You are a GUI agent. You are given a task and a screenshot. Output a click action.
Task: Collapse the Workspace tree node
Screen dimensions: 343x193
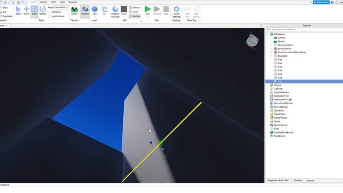[x=267, y=34]
